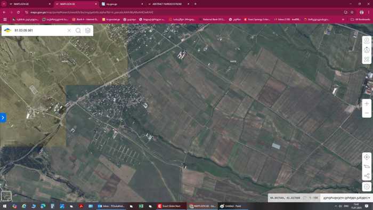Screen dimensions: 373x210
Task: Close the my.gov.ge tab
Action: [142, 4]
